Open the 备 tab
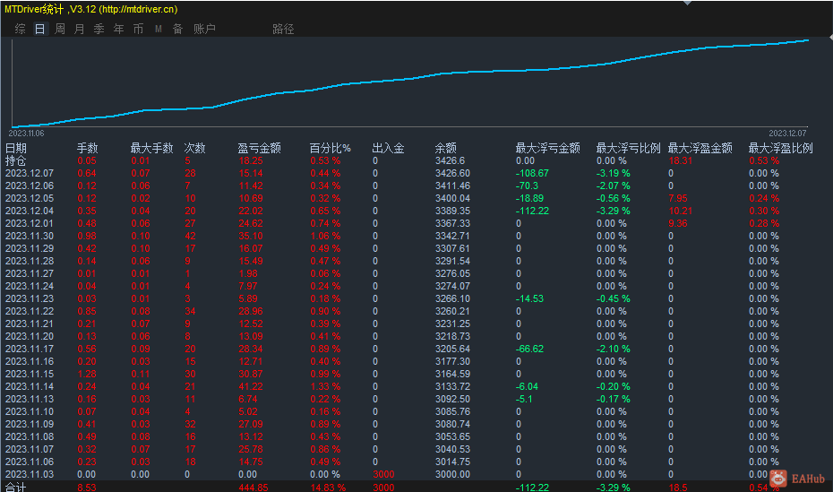 pyautogui.click(x=177, y=29)
